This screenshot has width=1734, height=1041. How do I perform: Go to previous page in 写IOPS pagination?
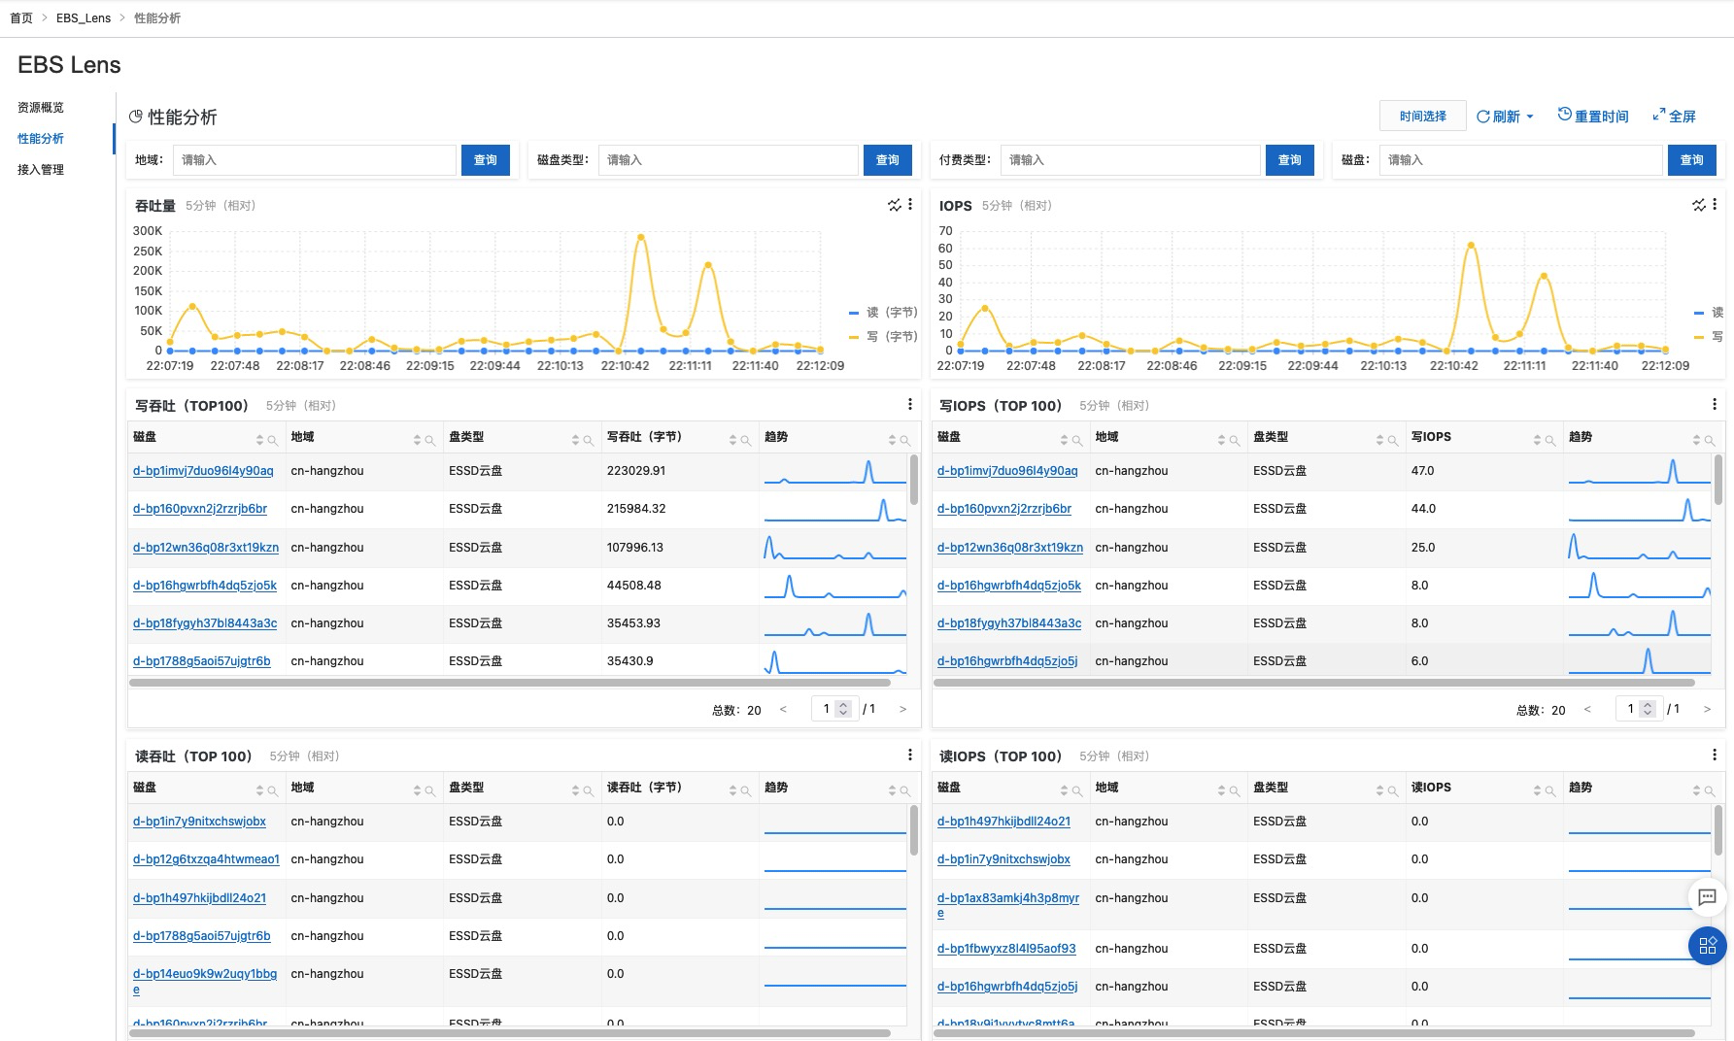(x=1587, y=709)
